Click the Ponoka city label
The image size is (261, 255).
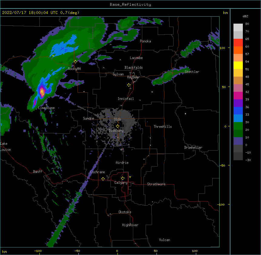tap(145, 41)
